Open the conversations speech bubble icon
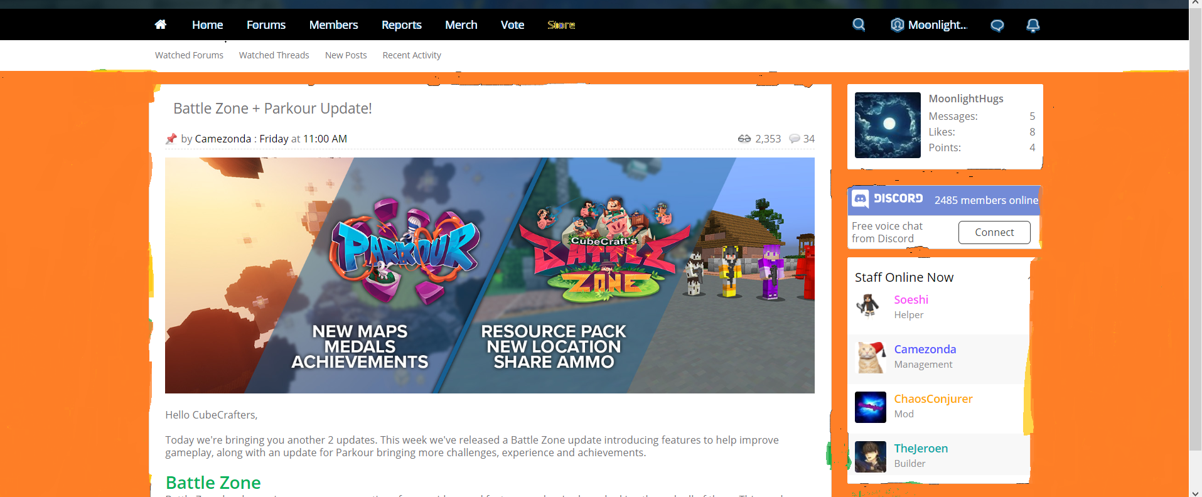This screenshot has height=497, width=1202. [997, 26]
